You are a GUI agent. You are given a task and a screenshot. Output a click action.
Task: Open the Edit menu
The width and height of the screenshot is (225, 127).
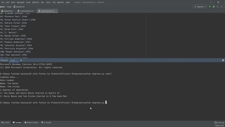(8, 2)
